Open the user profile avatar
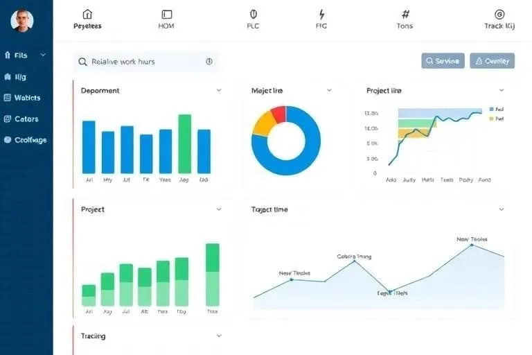The height and width of the screenshot is (355, 532). [22, 20]
